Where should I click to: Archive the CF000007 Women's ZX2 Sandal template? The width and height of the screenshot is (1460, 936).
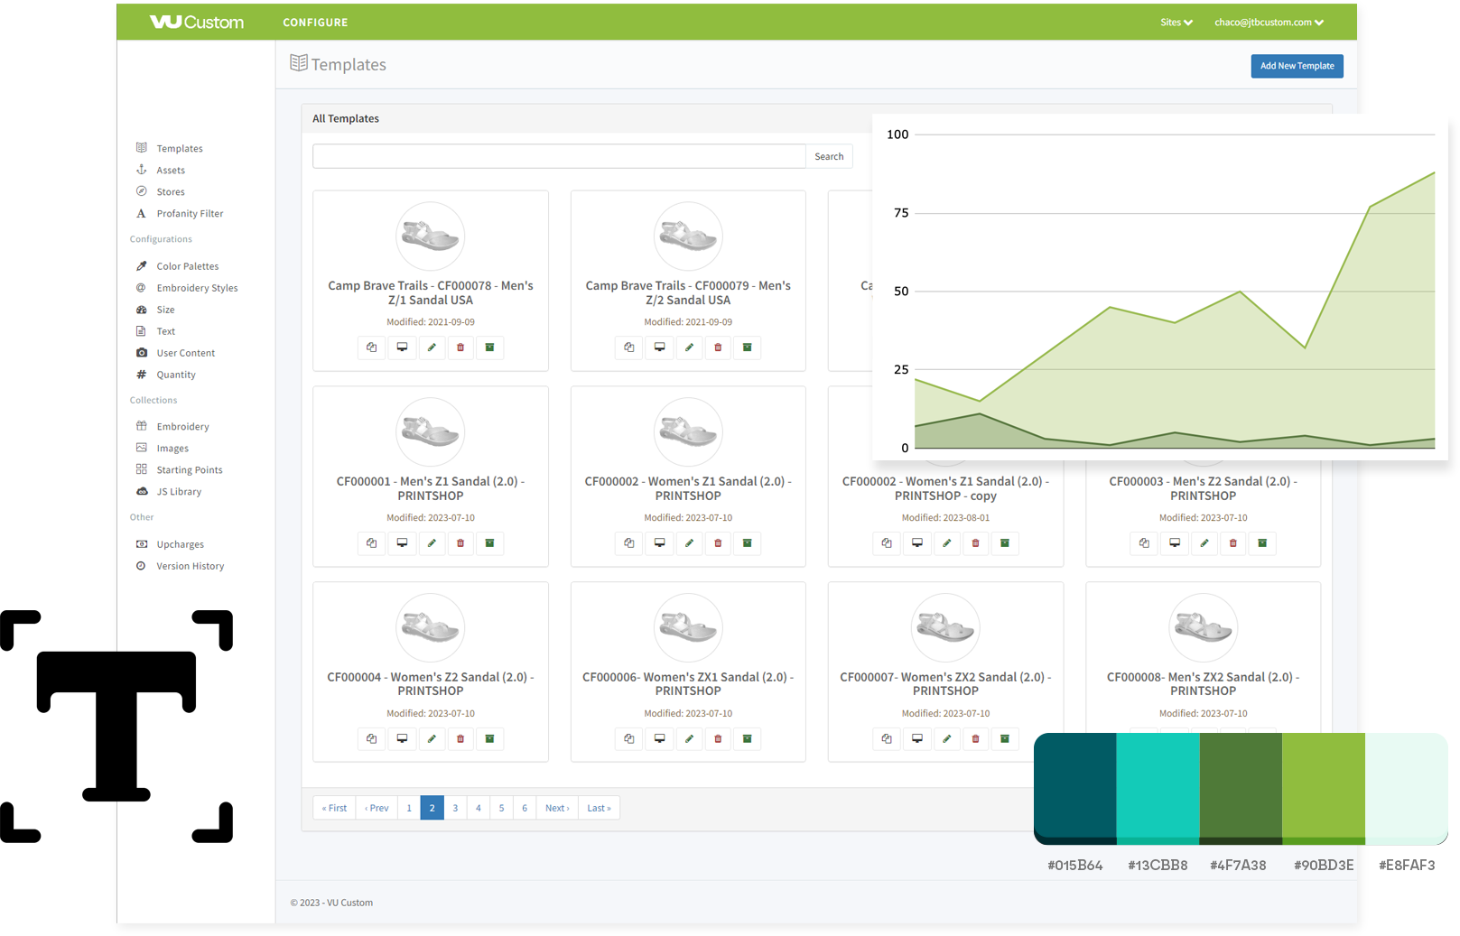(1004, 739)
